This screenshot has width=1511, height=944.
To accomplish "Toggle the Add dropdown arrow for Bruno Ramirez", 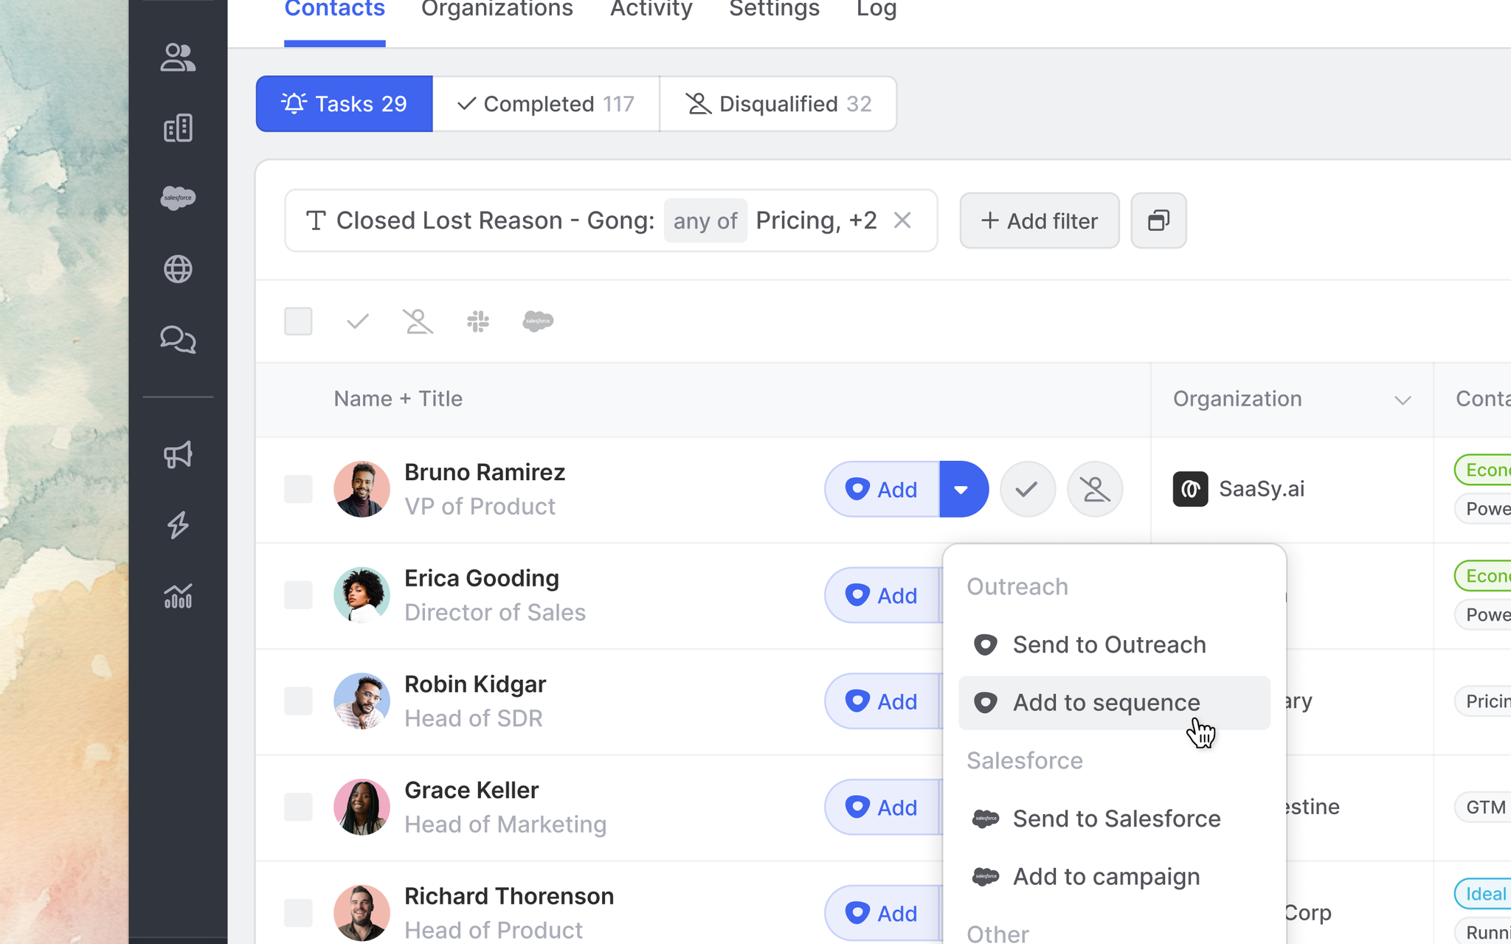I will tap(962, 489).
